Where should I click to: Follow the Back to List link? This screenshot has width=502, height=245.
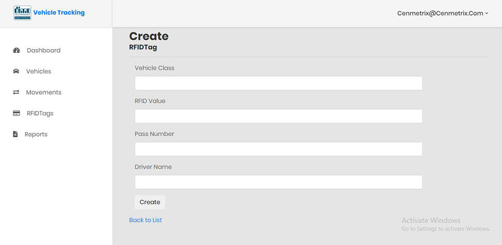click(145, 220)
